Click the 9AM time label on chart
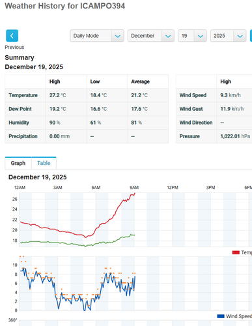252x326 pixels. click(134, 188)
